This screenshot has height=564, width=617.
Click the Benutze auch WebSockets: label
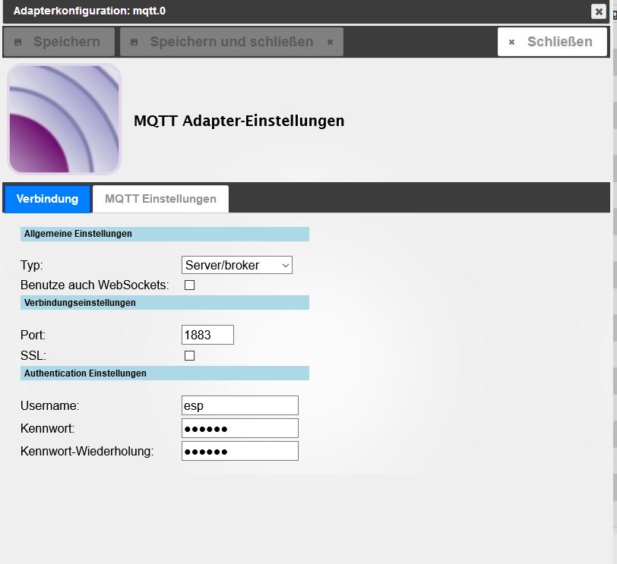[94, 285]
